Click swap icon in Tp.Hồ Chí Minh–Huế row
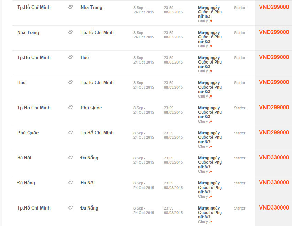This screenshot has height=226, width=292. point(71,57)
